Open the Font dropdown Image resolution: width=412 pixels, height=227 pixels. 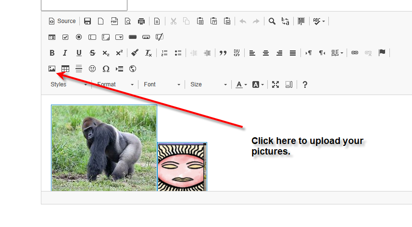(162, 84)
